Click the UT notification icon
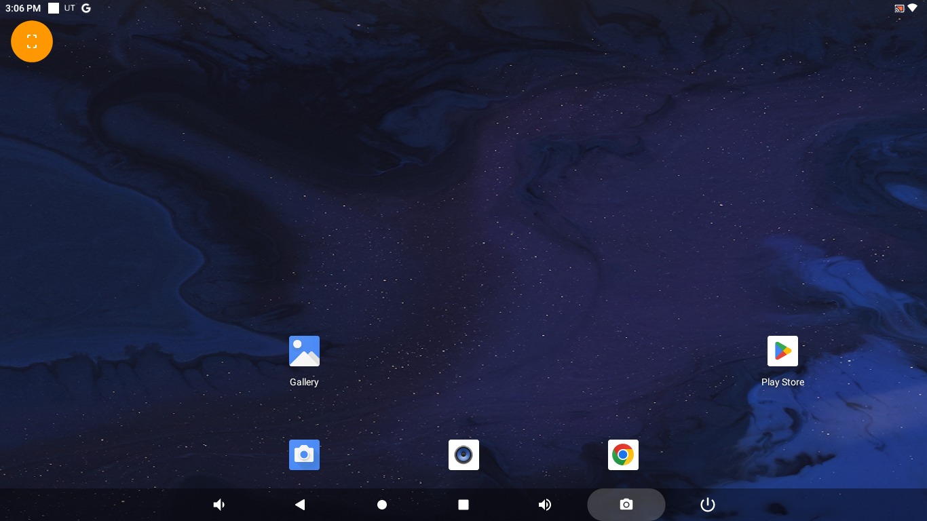Viewport: 927px width, 521px height. pyautogui.click(x=70, y=8)
